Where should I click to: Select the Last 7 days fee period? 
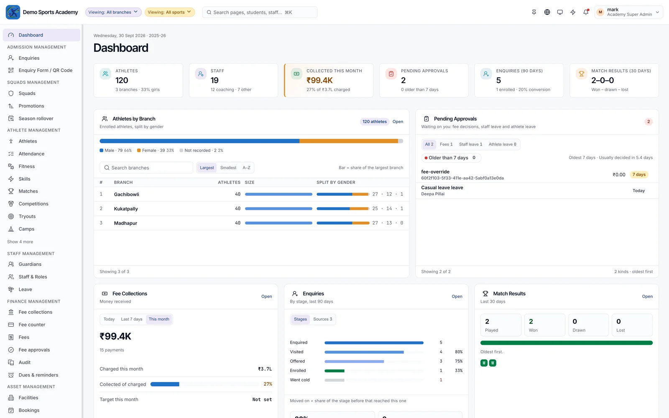(132, 319)
